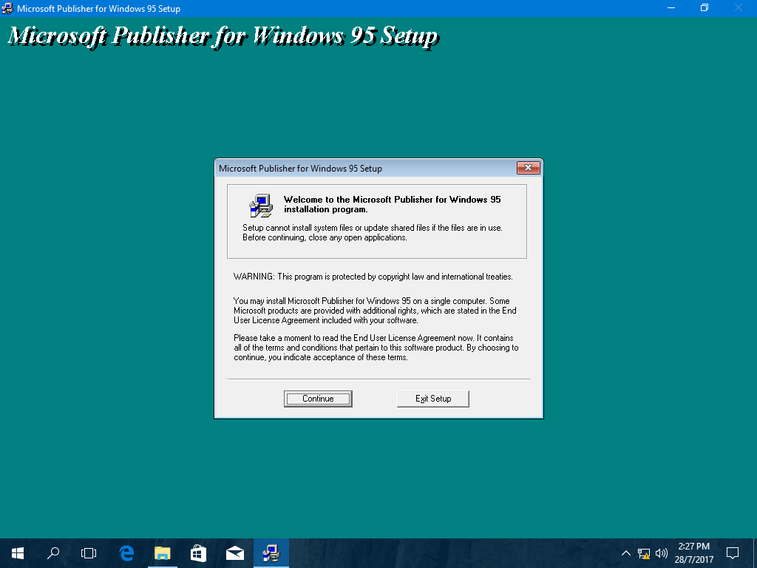757x568 pixels.
Task: Open the volume speaker tray icon
Action: pos(662,553)
